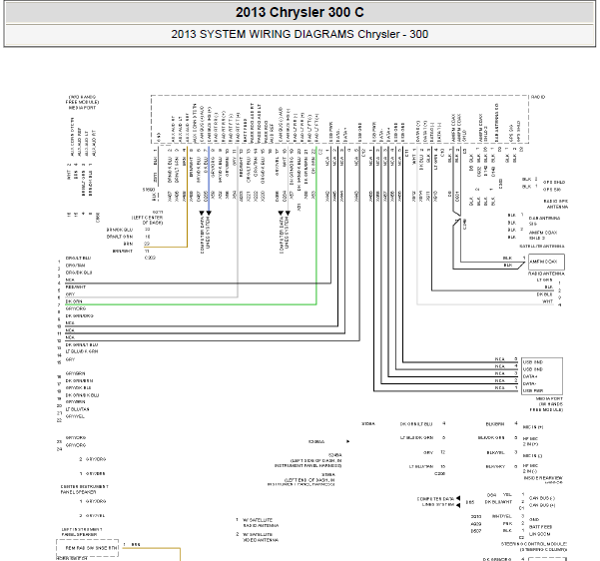Screen dimensions: 600x561
Task: Click the ORG/TAN wire label in the left list
Action: [75, 266]
